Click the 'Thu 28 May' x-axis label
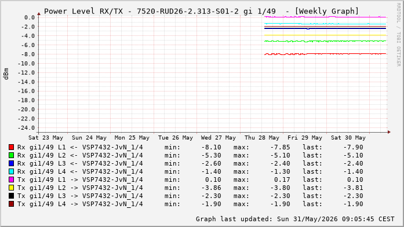Viewport: 404px width, 227px height. click(262, 138)
